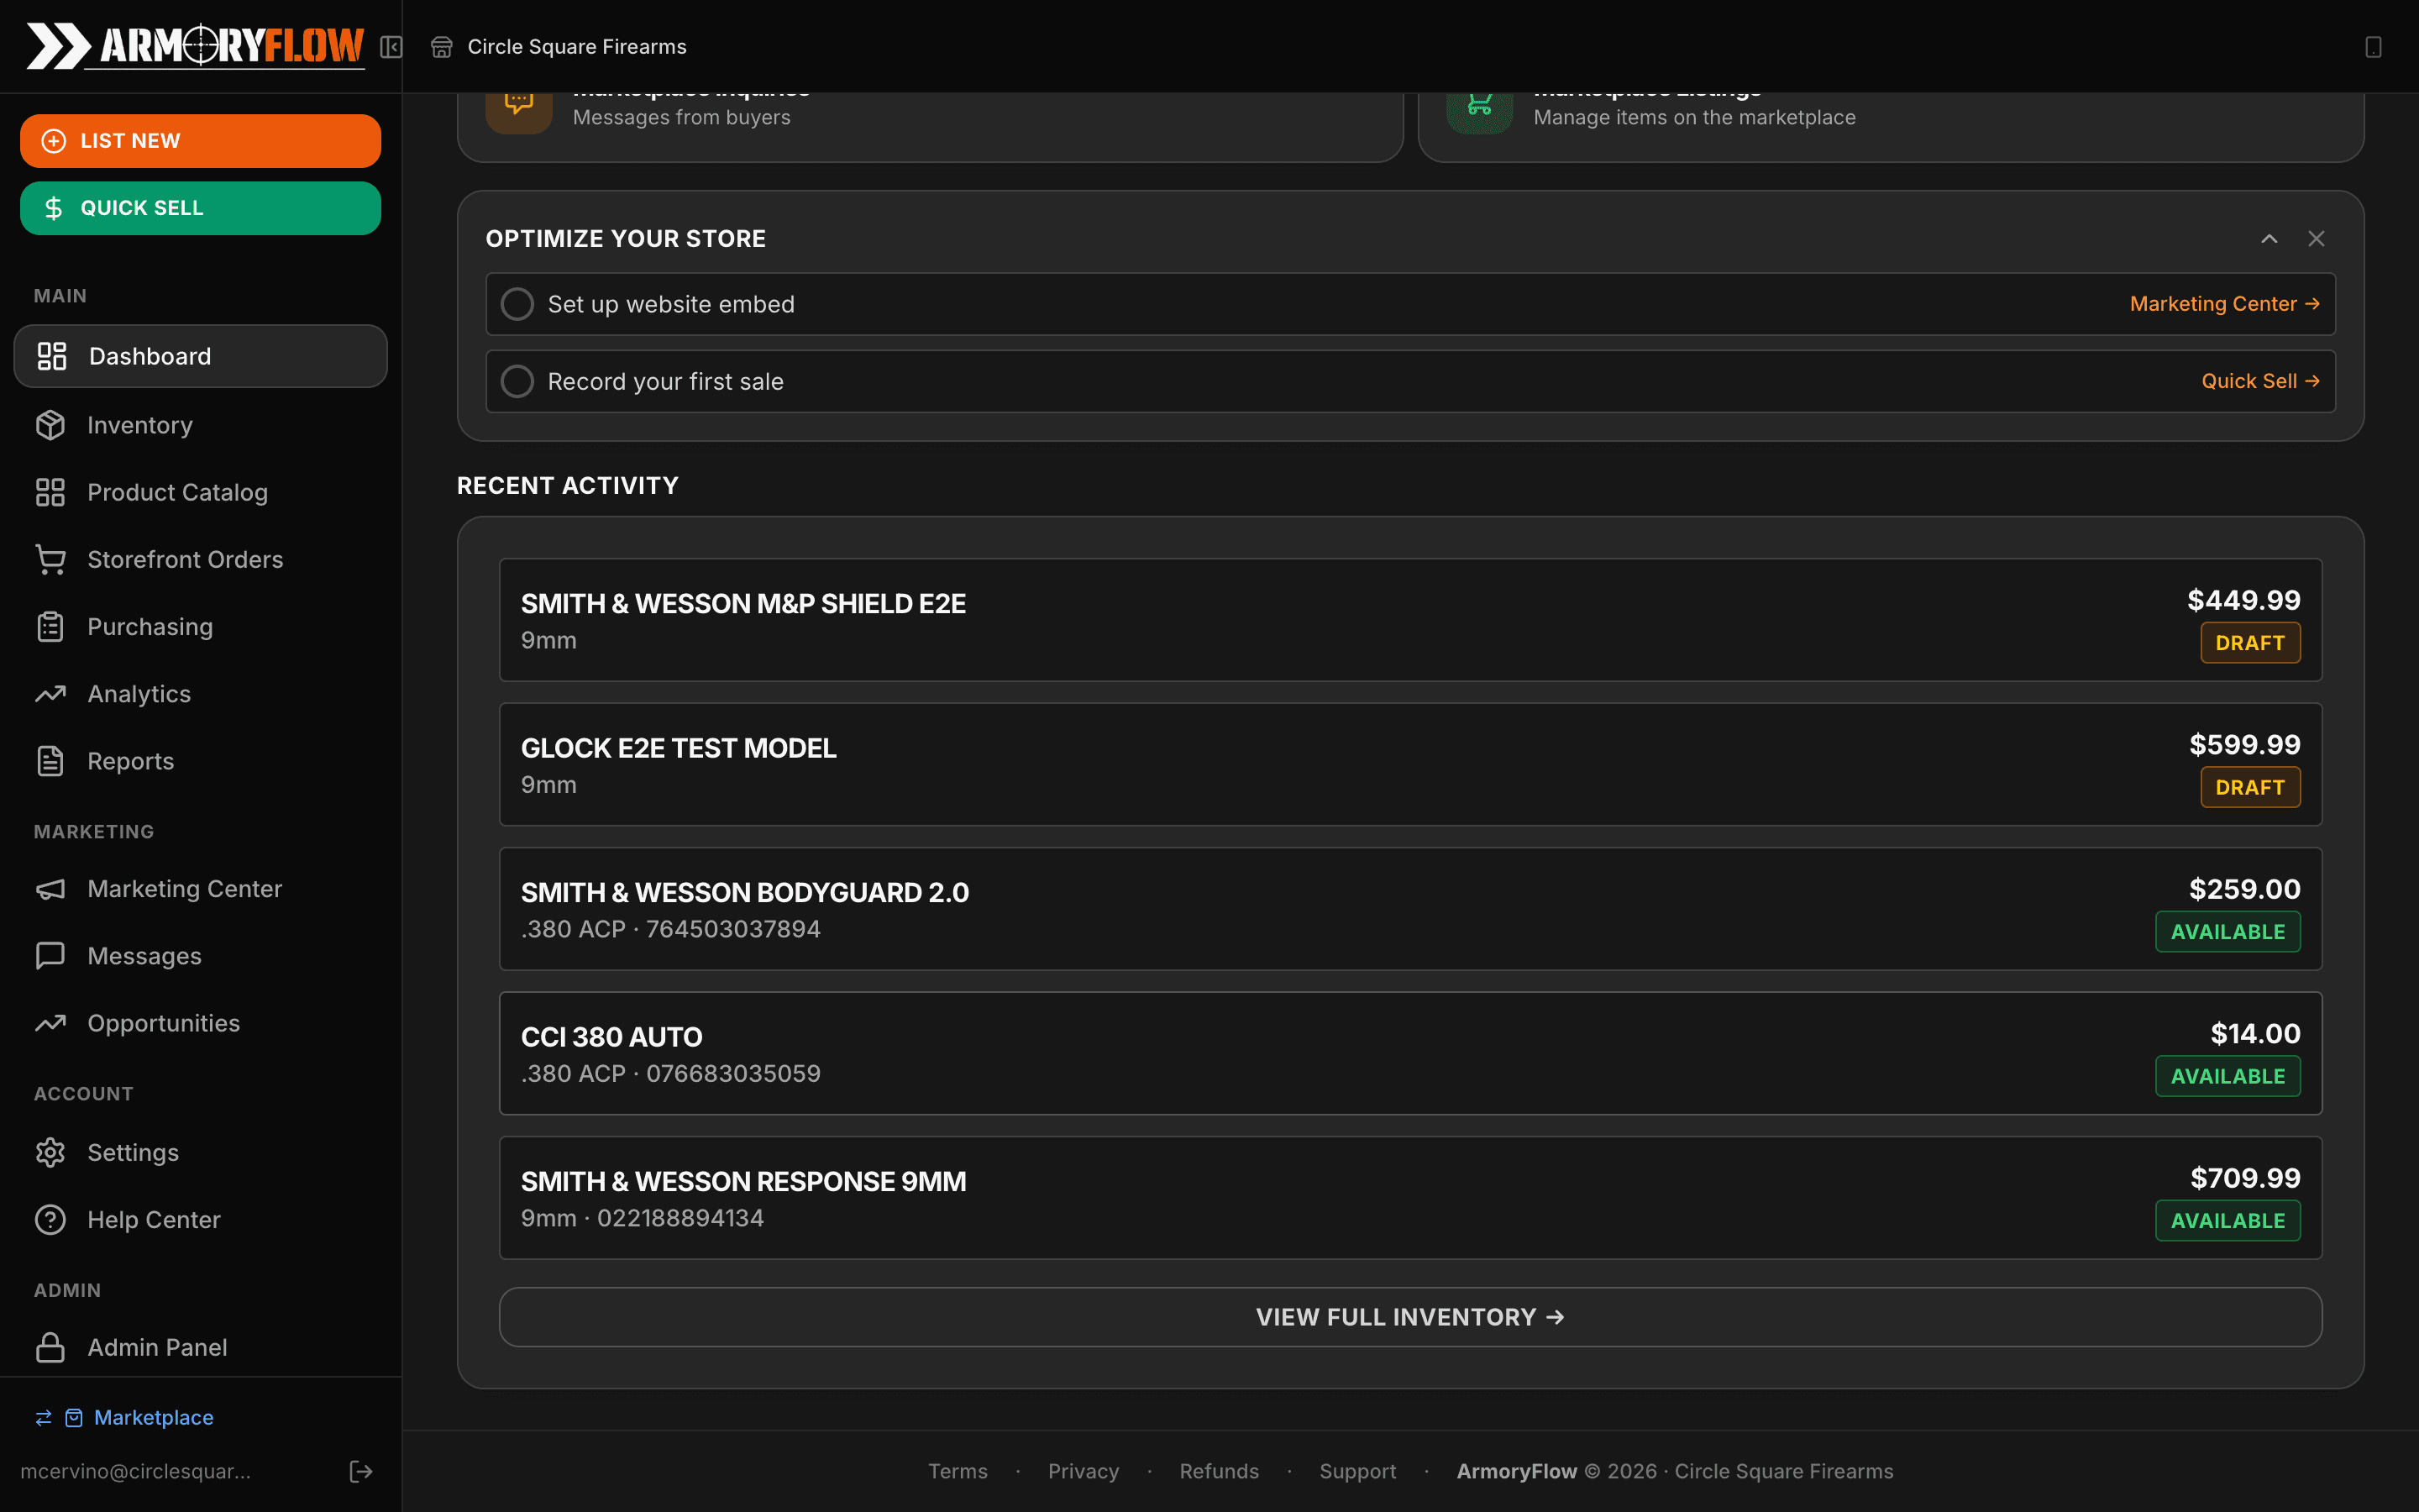Viewport: 2419px width, 1512px height.
Task: Click the Messages from buyers card
Action: coord(931,127)
